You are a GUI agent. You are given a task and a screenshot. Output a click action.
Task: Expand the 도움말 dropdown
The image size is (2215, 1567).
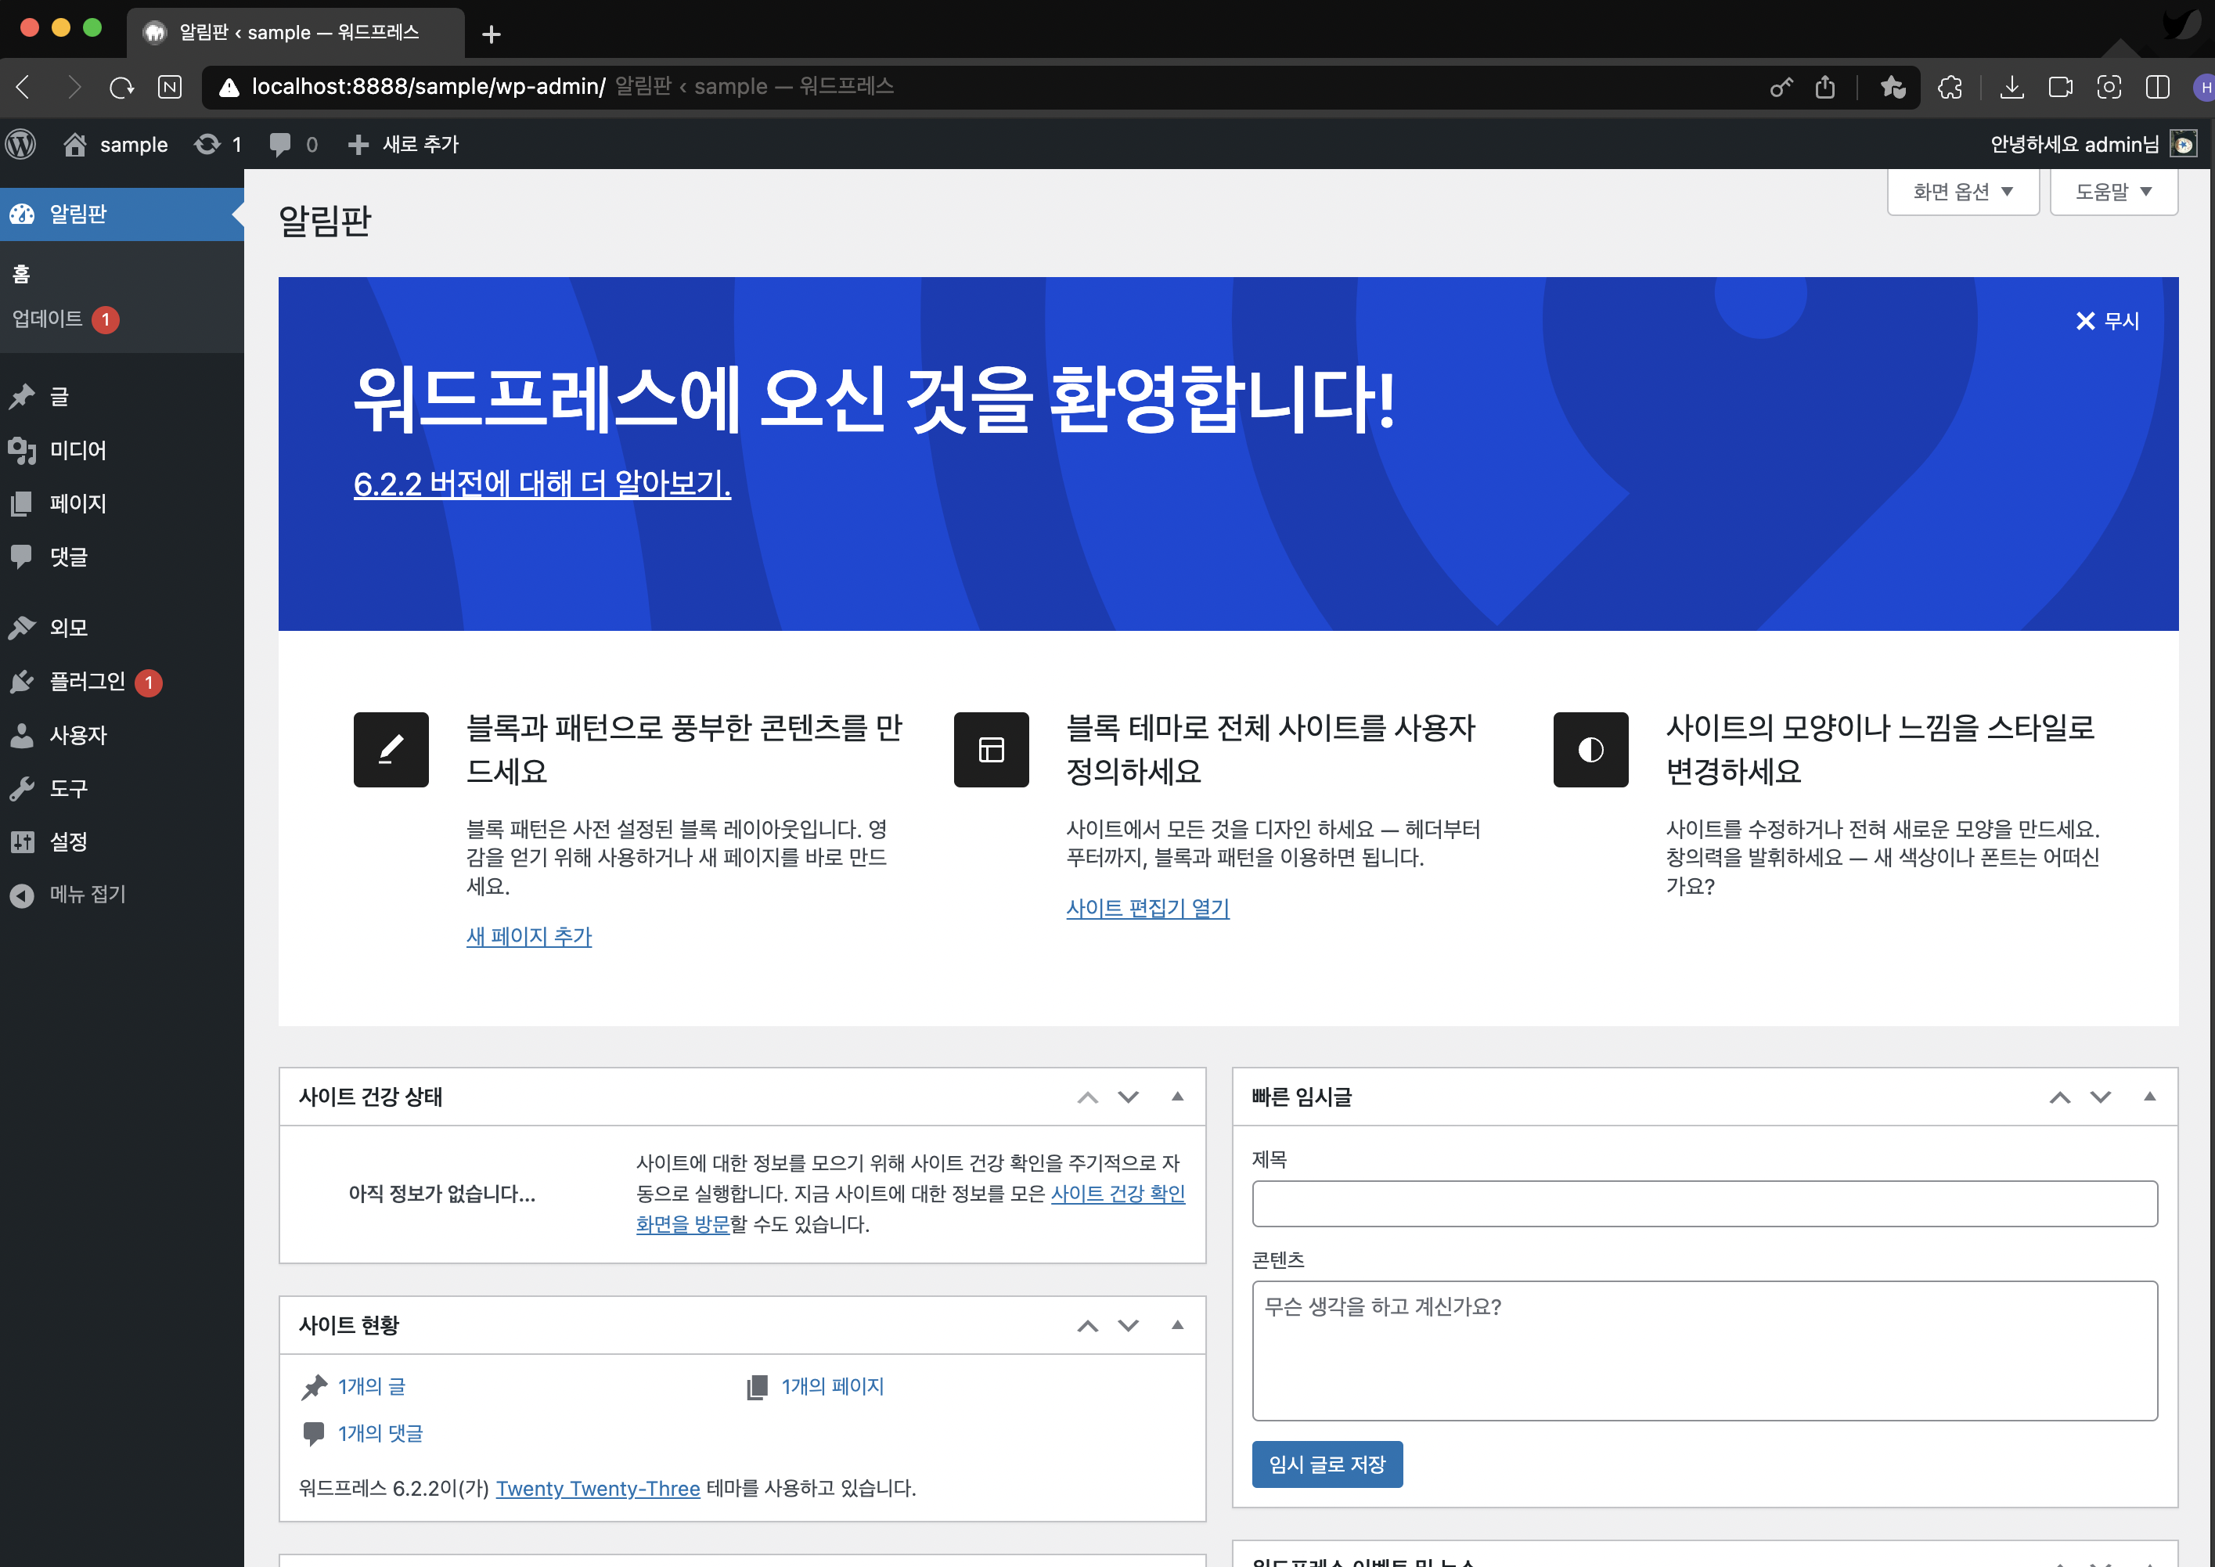coord(2112,192)
